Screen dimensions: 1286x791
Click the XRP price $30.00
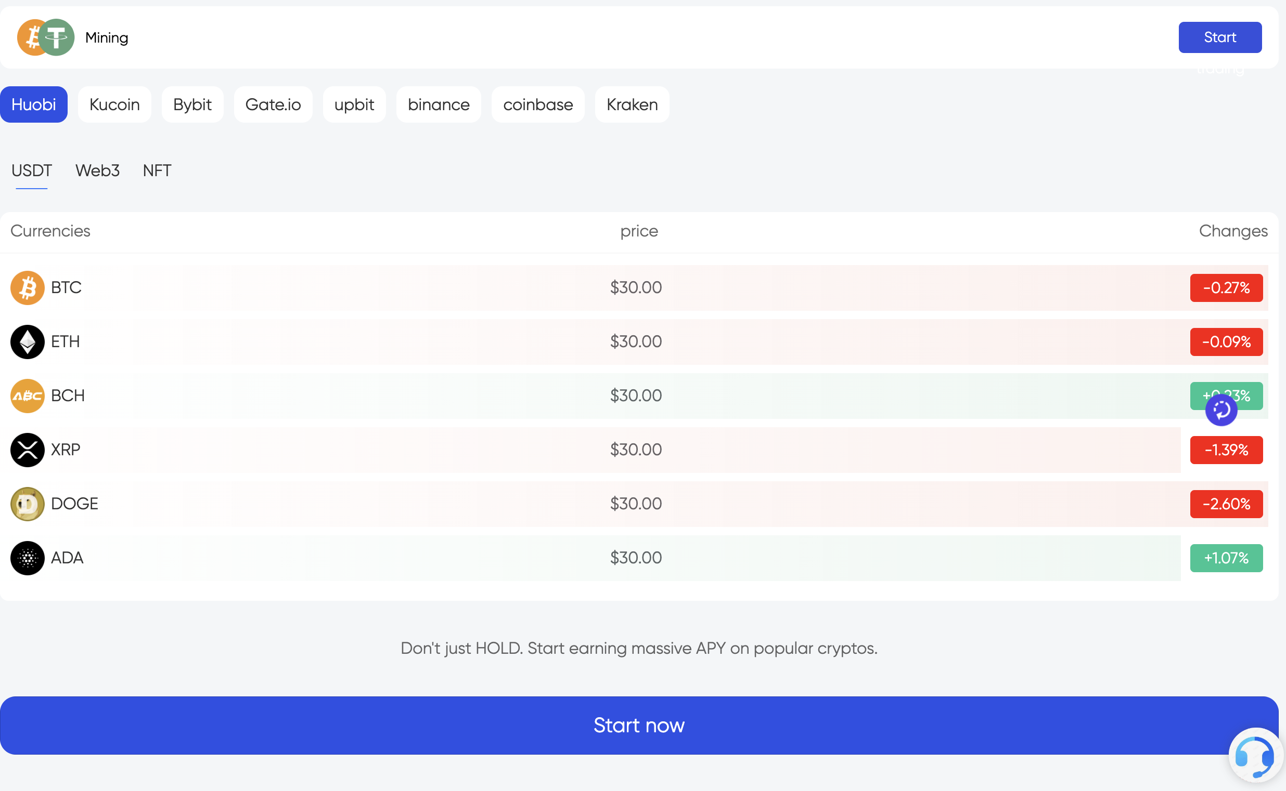(636, 450)
